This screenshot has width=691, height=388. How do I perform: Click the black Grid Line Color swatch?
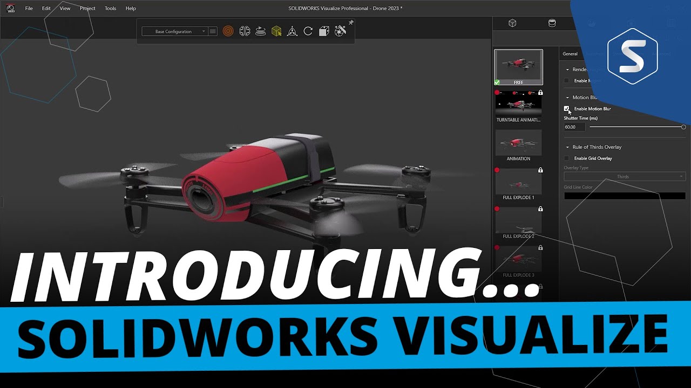[x=625, y=196]
